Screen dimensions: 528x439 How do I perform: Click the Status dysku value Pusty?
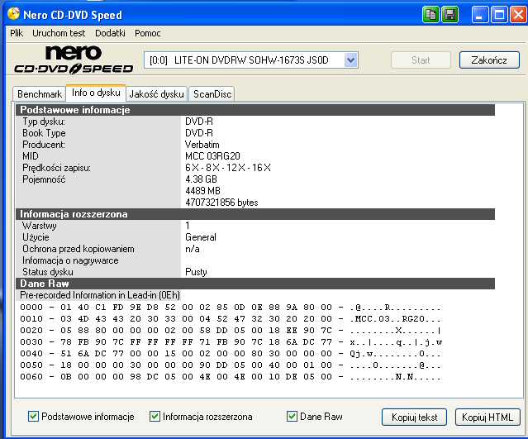pos(196,272)
